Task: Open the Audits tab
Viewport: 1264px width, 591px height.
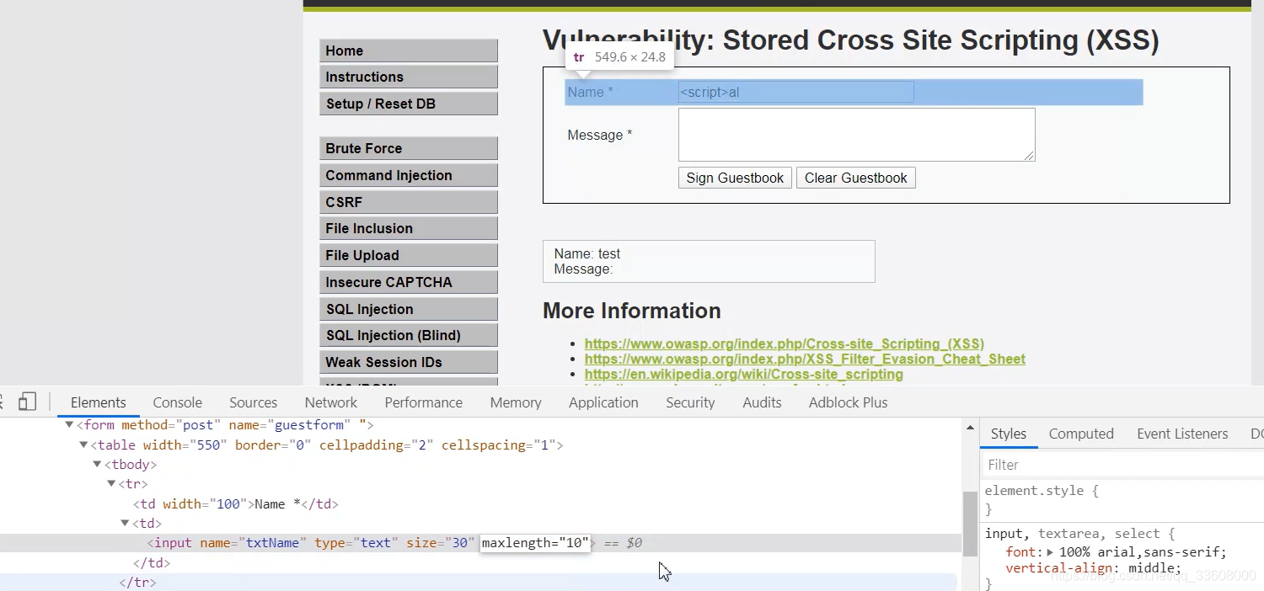Action: coord(762,402)
